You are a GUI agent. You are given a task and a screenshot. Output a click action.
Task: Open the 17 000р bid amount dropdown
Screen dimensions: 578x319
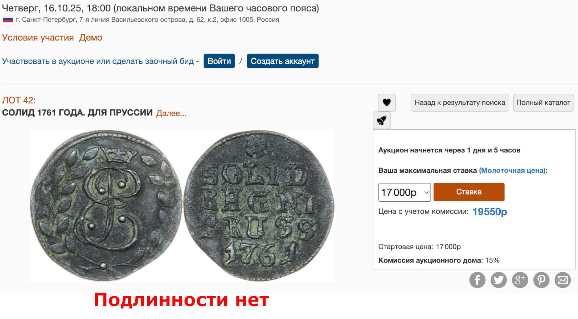click(404, 192)
